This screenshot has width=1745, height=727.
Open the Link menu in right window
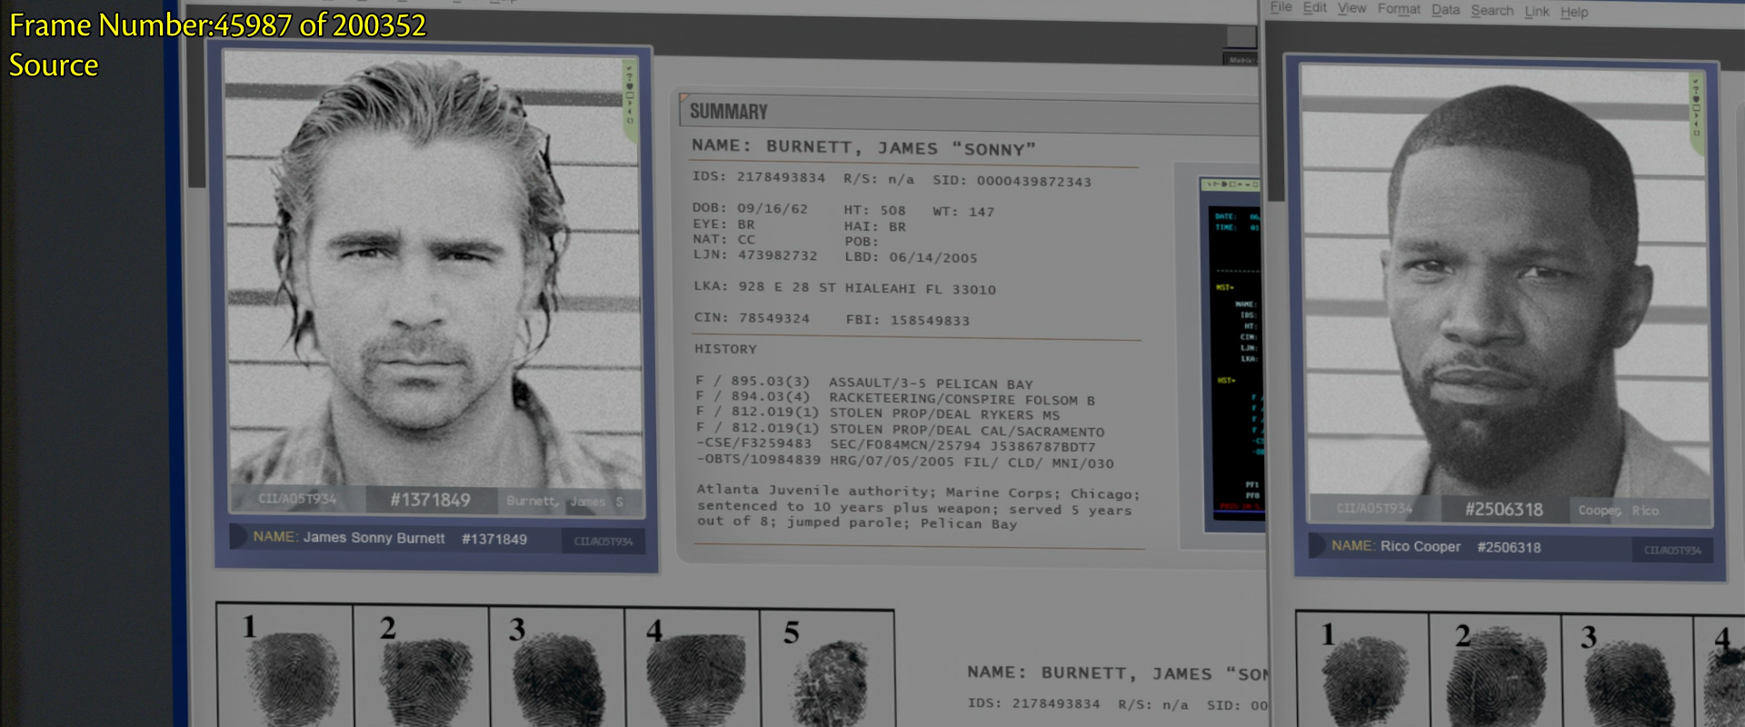coord(1537,12)
